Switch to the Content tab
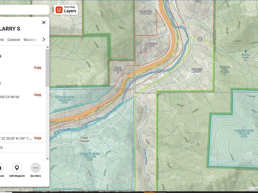Image resolution: width=258 pixels, height=193 pixels. 14,40
